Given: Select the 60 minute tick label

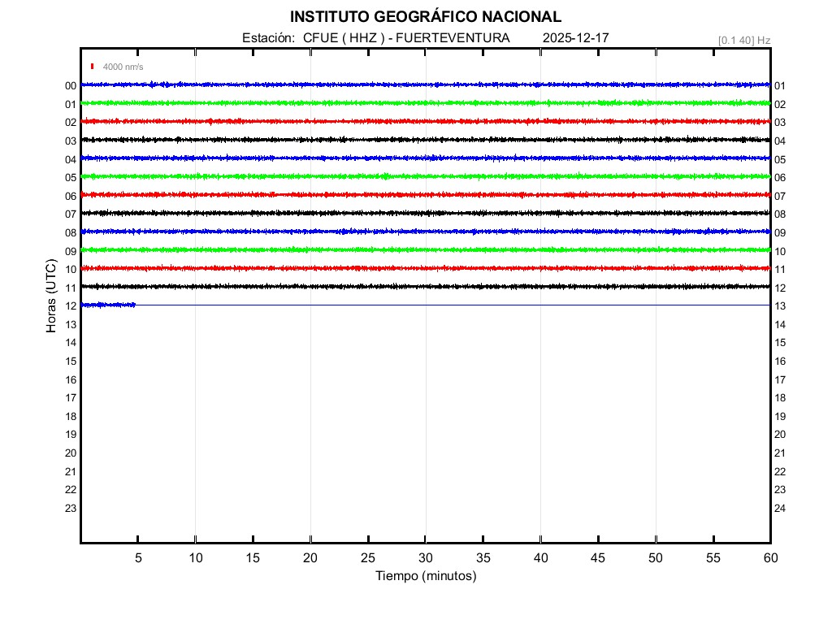Looking at the screenshot, I should (769, 557).
